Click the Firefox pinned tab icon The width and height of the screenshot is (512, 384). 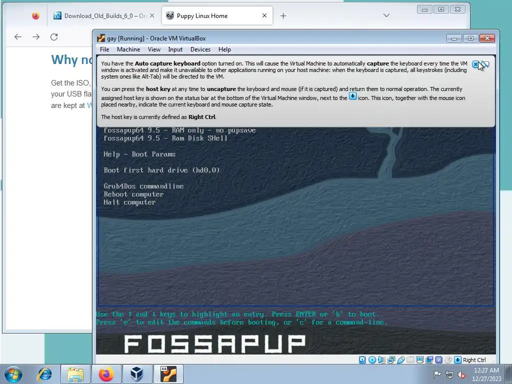(x=35, y=15)
